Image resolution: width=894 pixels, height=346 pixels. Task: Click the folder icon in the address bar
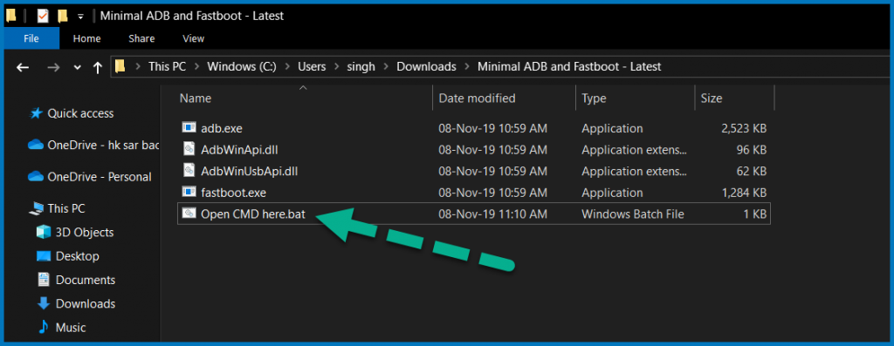[x=120, y=66]
